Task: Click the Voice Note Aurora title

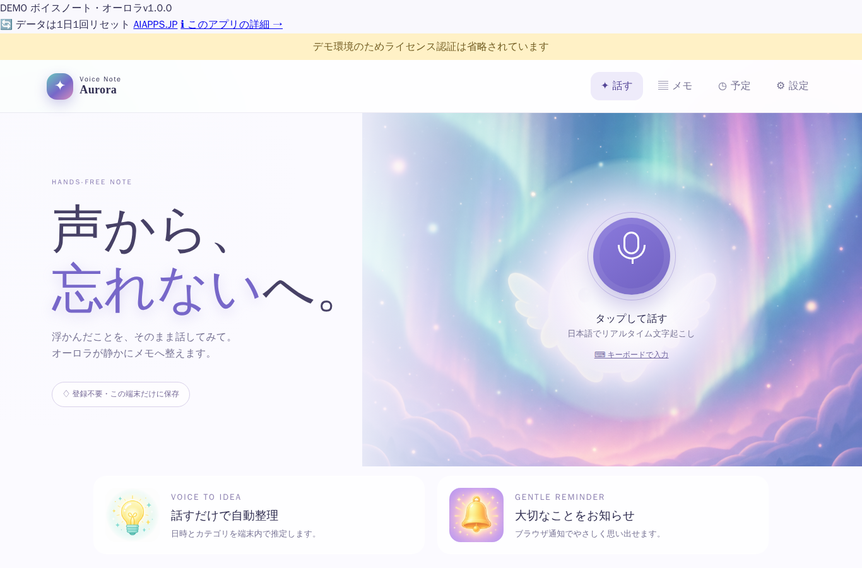Action: [100, 86]
